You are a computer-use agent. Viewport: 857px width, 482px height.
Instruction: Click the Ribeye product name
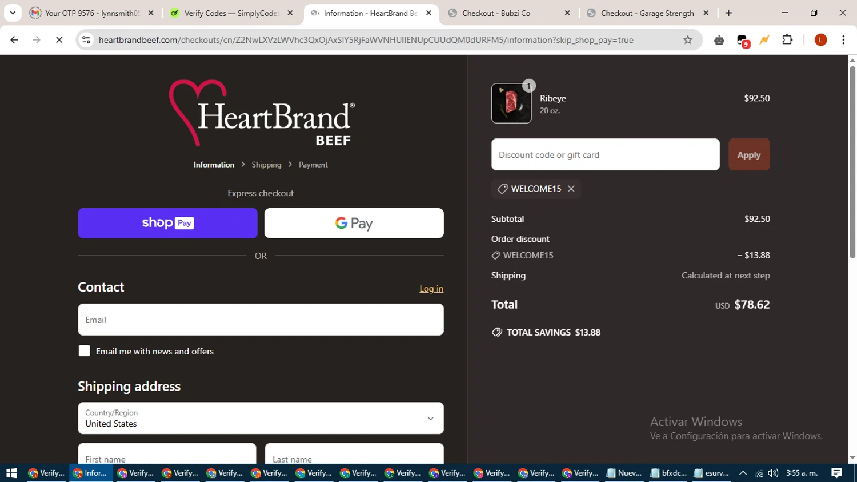click(x=553, y=98)
